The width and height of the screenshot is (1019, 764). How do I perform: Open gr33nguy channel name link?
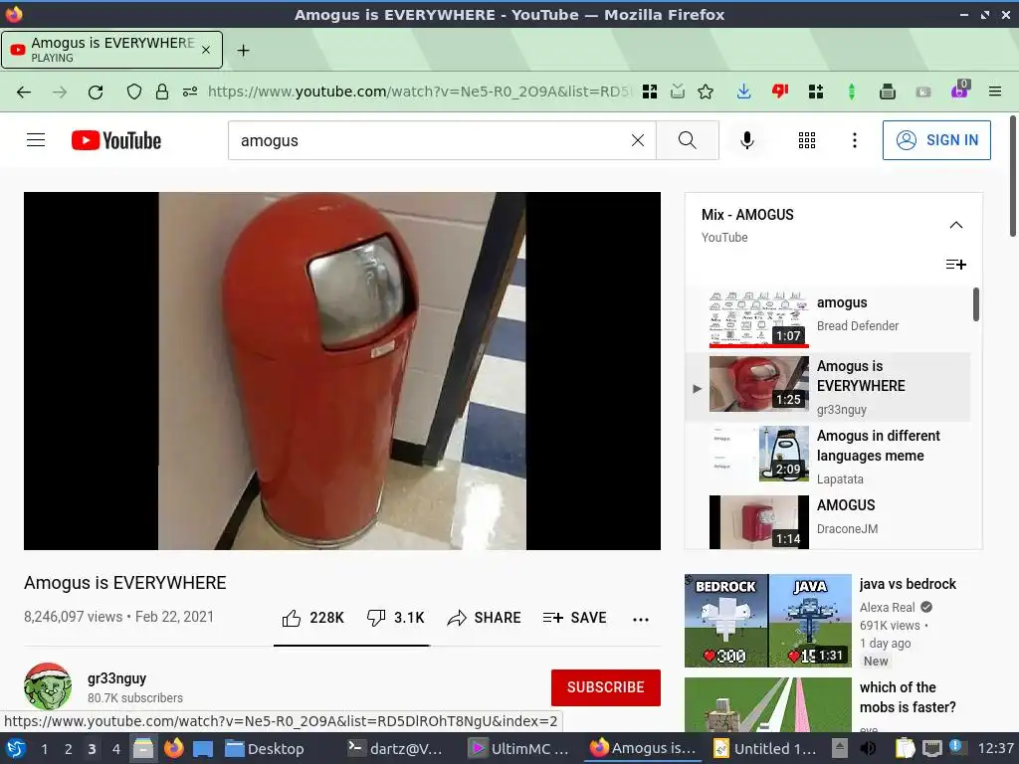point(117,678)
